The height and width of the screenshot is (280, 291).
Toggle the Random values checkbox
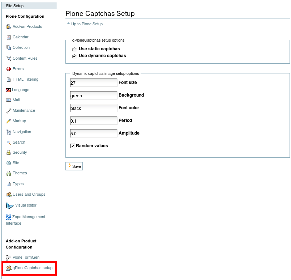pos(73,146)
